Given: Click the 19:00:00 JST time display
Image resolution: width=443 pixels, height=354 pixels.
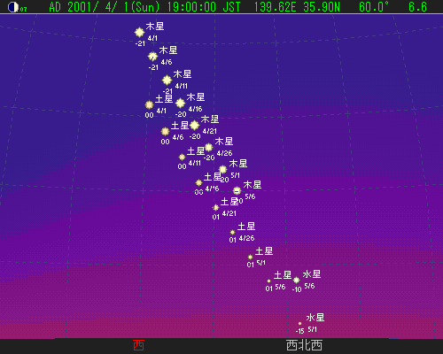Looking at the screenshot, I should (x=204, y=7).
